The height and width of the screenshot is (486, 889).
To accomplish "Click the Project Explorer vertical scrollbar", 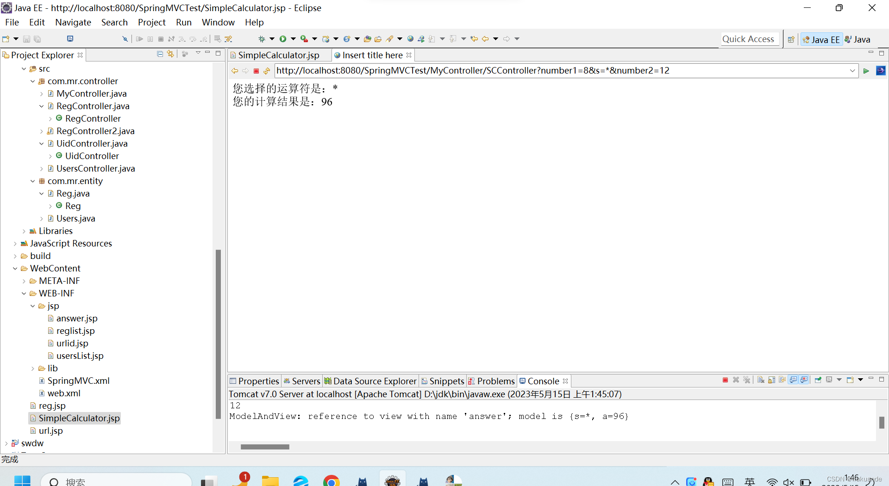I will [218, 334].
